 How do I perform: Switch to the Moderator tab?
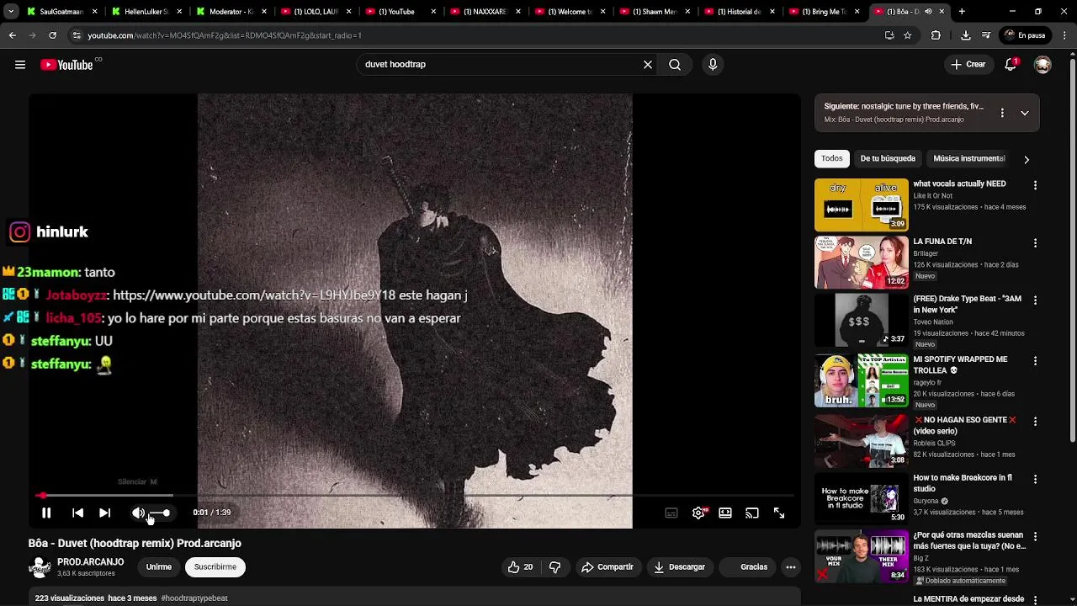pos(231,12)
